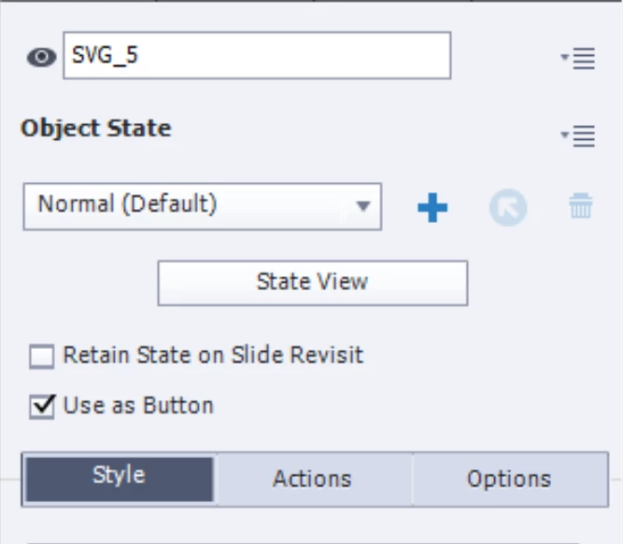Click the SVG_5 object name field
This screenshot has height=544, width=623.
(257, 55)
